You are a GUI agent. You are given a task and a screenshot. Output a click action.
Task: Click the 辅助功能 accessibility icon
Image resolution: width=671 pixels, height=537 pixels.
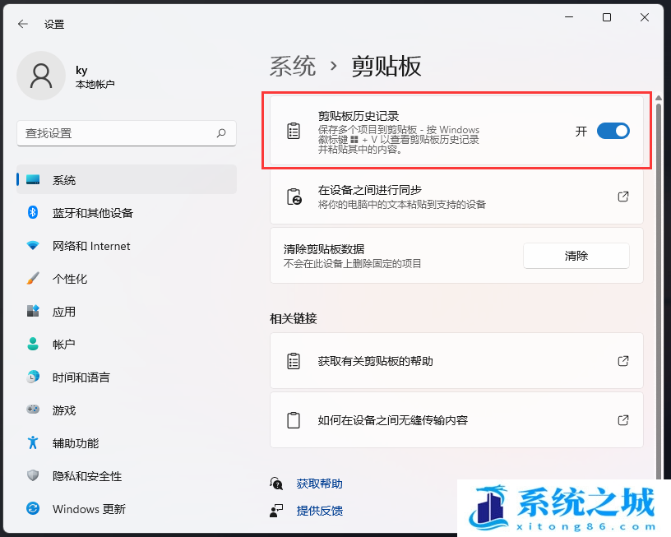pyautogui.click(x=33, y=442)
